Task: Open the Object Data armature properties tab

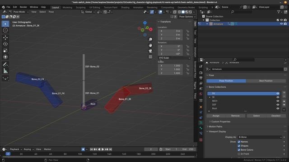Action: [201, 123]
